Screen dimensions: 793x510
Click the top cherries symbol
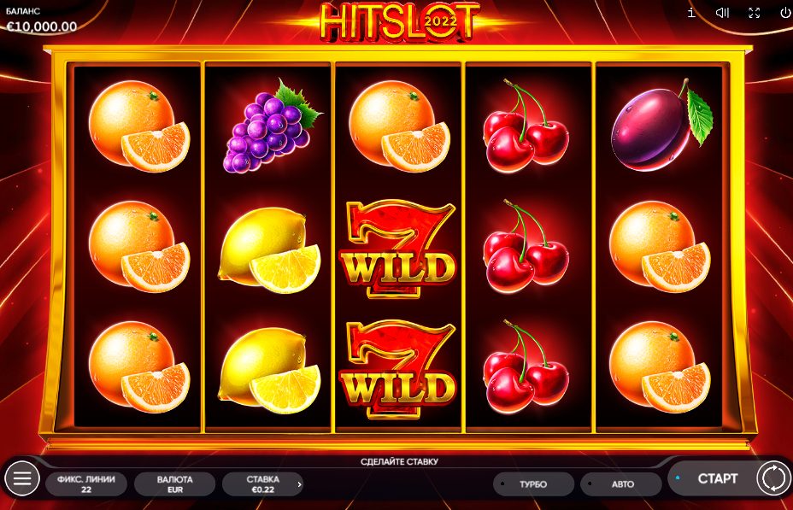pos(526,126)
